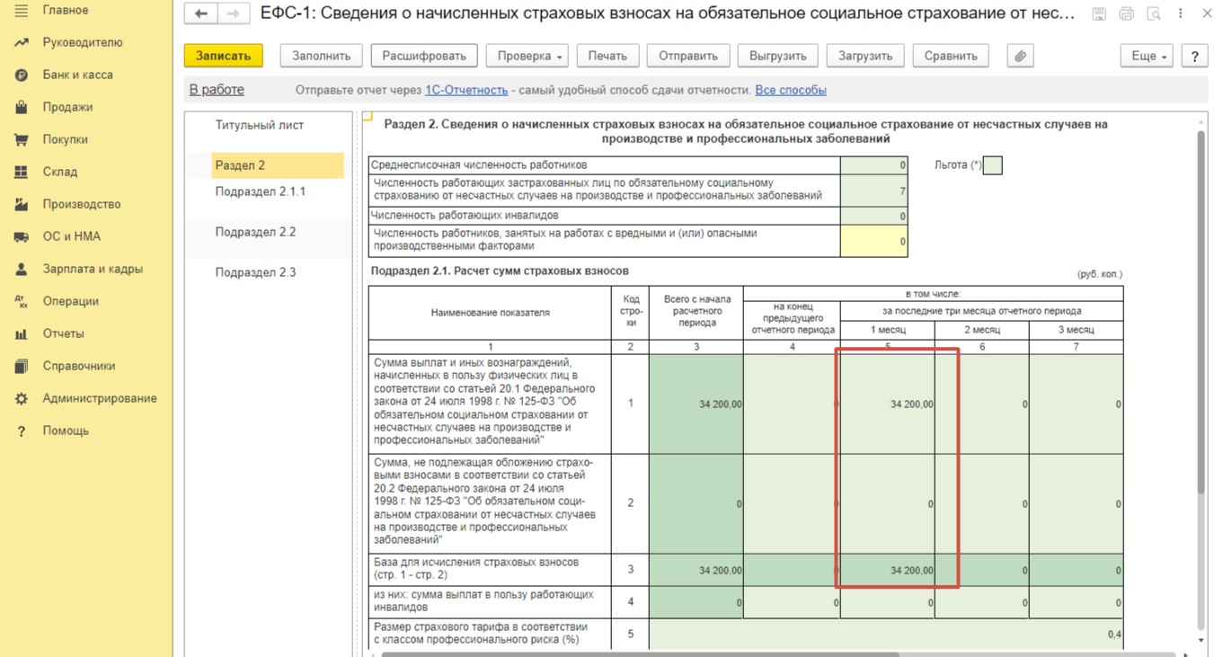Screen dimensions: 1223x657
Task: Open the Склад section
Action: pyautogui.click(x=59, y=172)
